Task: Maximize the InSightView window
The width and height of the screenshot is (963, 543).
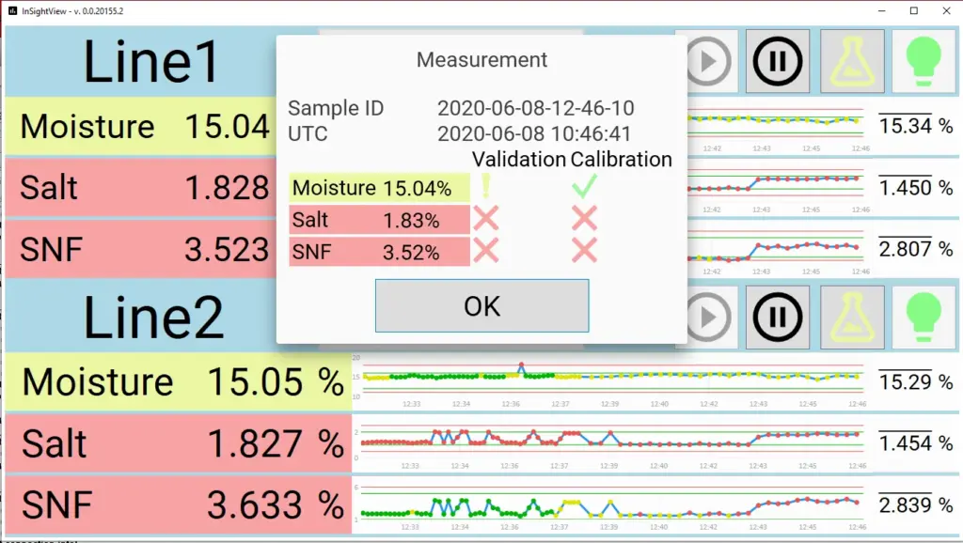Action: click(x=914, y=10)
